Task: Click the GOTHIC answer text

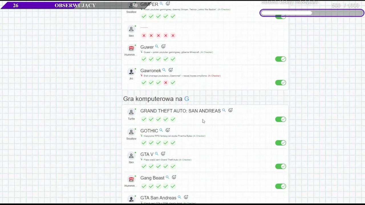Action: click(149, 131)
